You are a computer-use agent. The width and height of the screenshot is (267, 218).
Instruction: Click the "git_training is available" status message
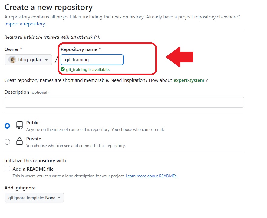pyautogui.click(x=88, y=69)
